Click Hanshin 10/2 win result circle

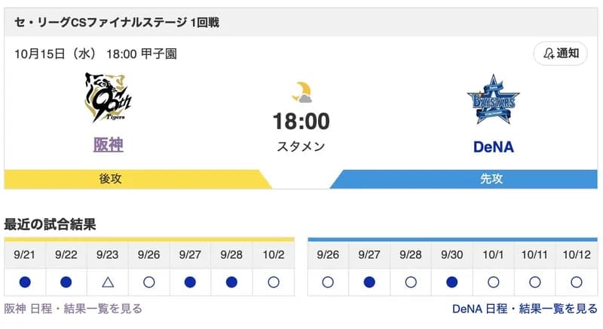[x=273, y=282]
